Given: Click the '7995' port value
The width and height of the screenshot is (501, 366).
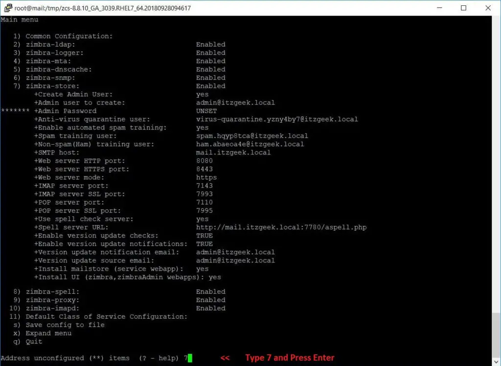Looking at the screenshot, I should tap(205, 210).
